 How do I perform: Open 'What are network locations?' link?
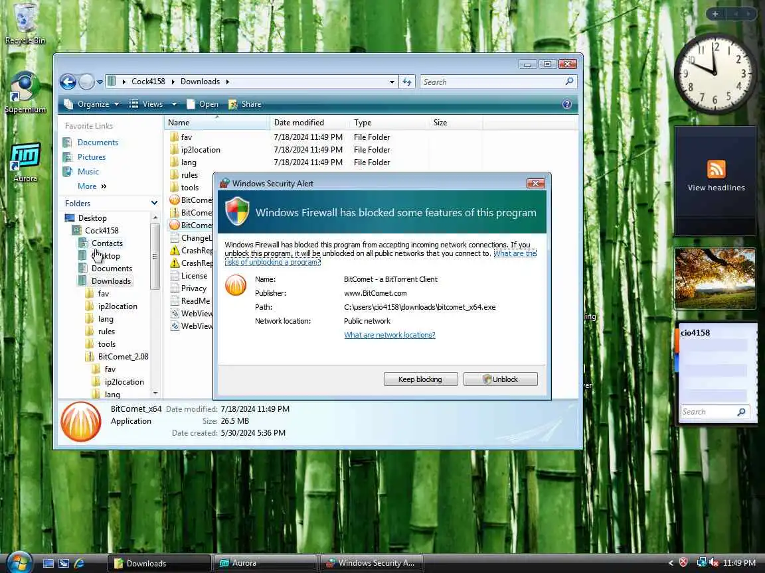click(389, 335)
